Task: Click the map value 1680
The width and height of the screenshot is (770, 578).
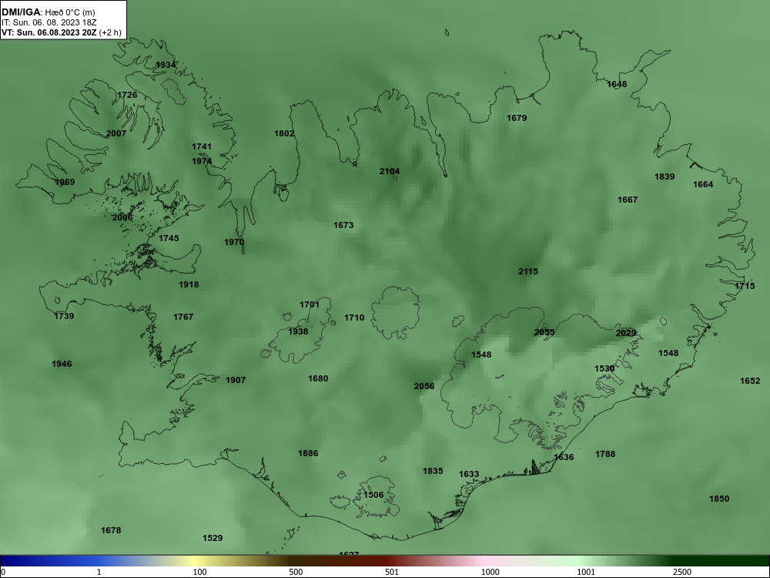Action: [x=318, y=378]
